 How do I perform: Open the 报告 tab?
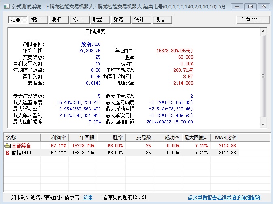[x=38, y=20]
